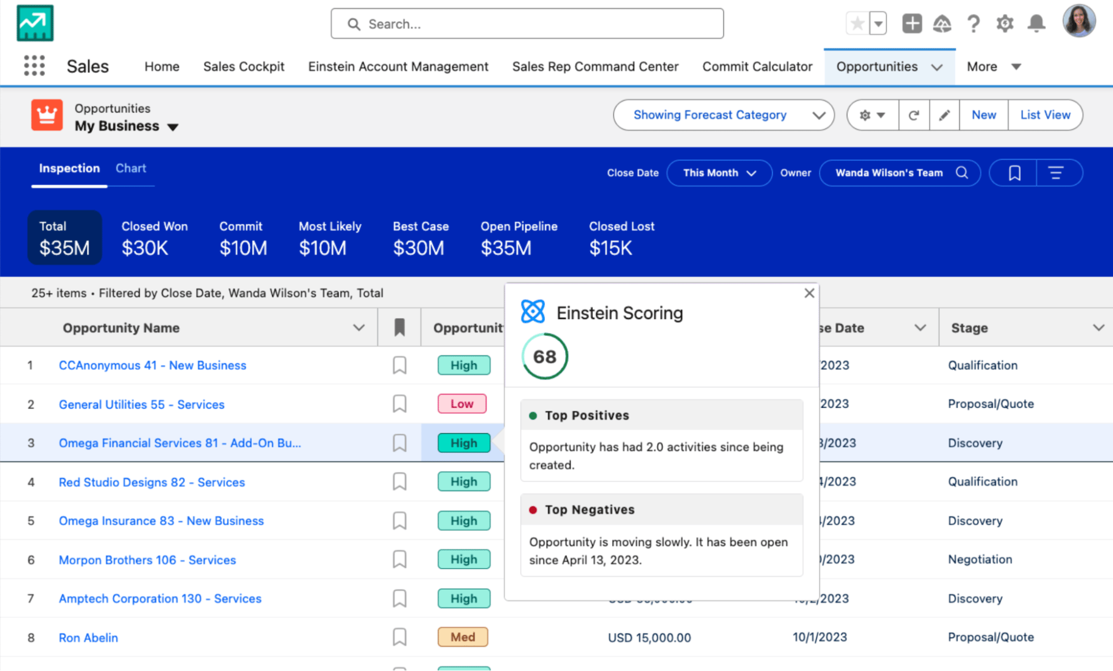Screen dimensions: 1113x671
Task: Open Einstein Account Management tab
Action: (x=398, y=66)
